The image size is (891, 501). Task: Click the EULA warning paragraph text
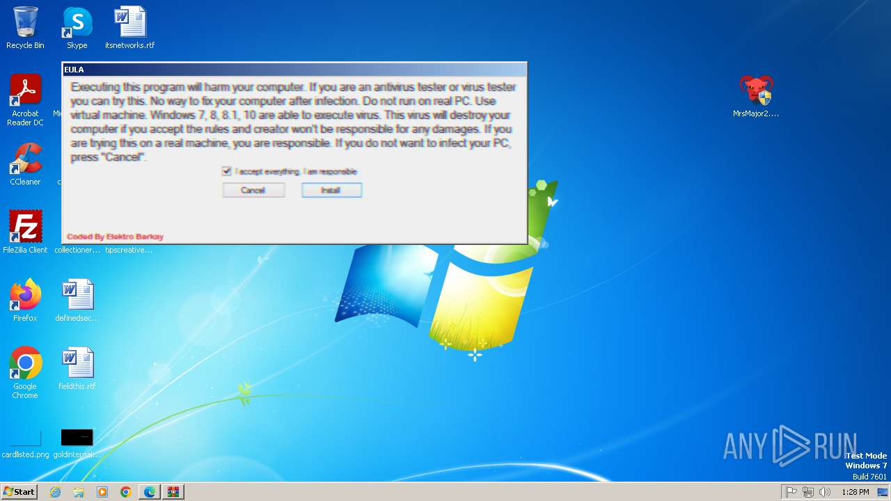pyautogui.click(x=292, y=122)
